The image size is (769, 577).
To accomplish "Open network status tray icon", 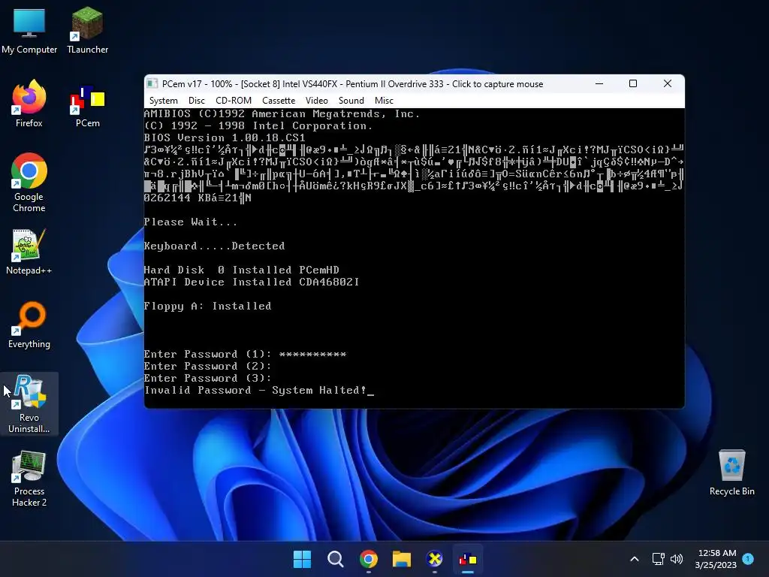I will coord(658,559).
